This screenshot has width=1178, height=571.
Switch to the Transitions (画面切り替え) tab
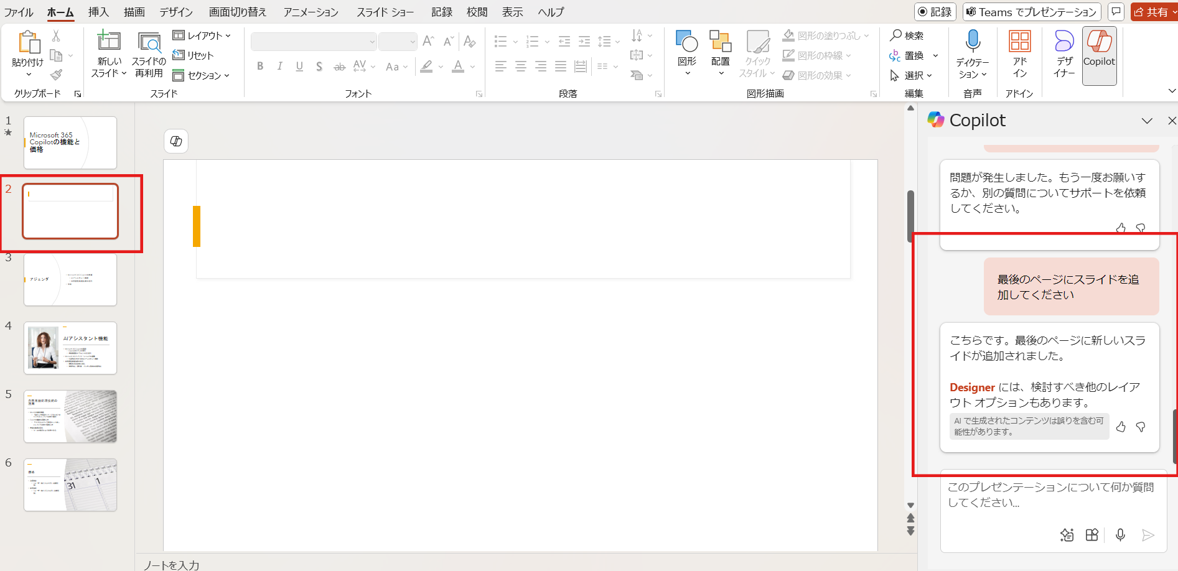238,12
